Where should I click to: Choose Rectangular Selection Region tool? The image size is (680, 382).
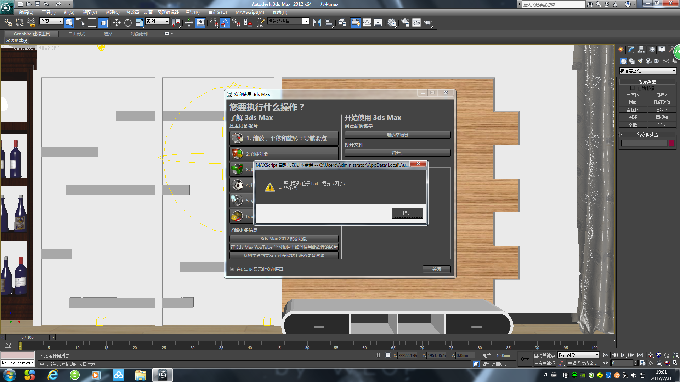click(92, 23)
